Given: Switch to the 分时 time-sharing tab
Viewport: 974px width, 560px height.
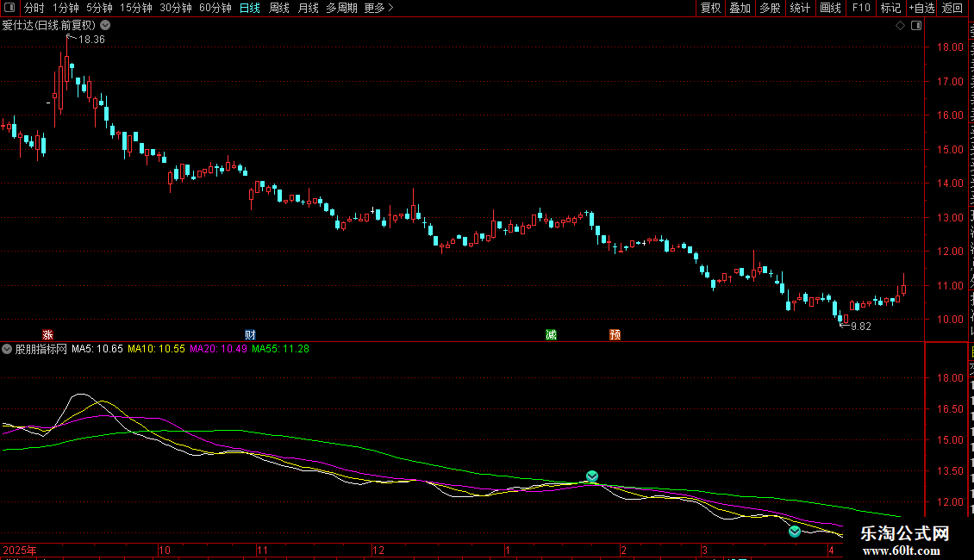Looking at the screenshot, I should pyautogui.click(x=34, y=8).
